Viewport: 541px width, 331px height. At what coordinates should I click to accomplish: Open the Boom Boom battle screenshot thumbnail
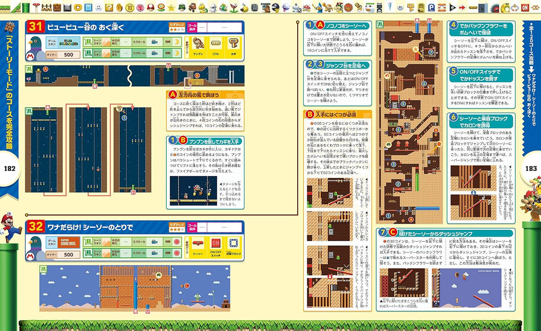click(x=193, y=191)
